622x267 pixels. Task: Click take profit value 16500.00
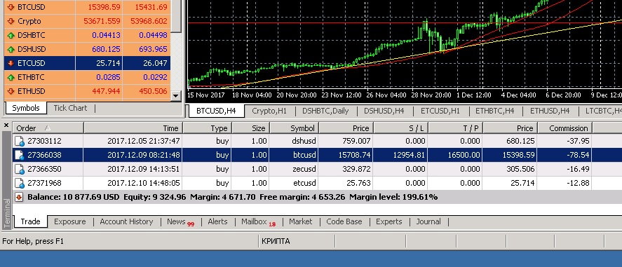pyautogui.click(x=464, y=155)
